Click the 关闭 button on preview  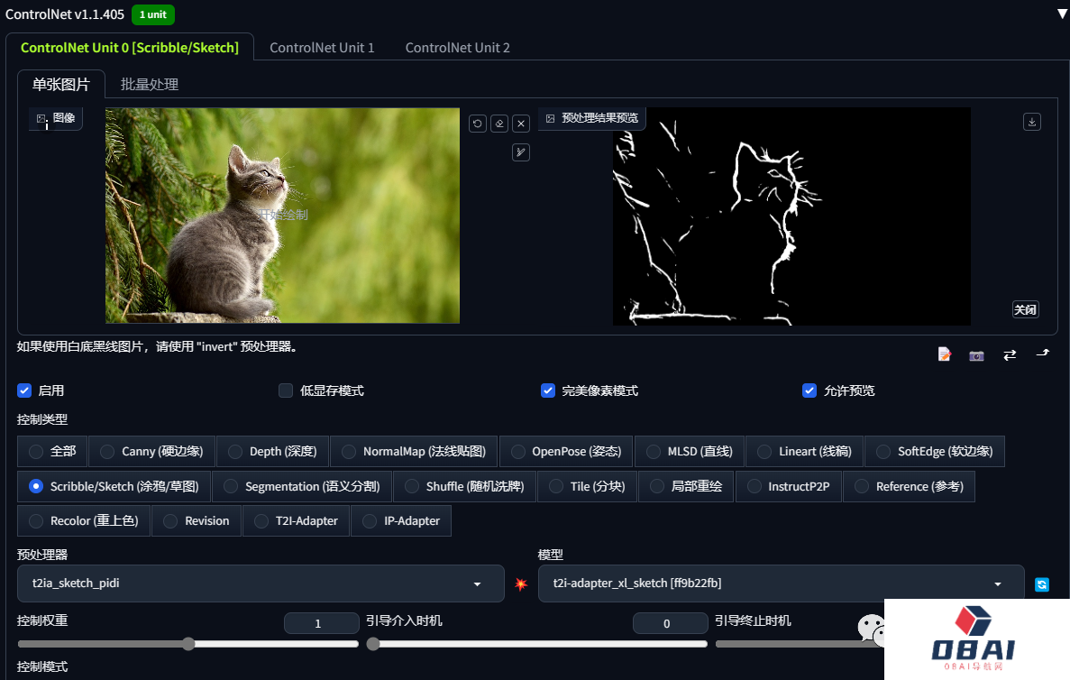1026,309
